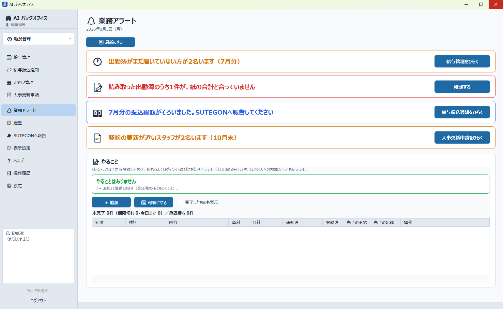Click 最新にする button in やること section
503x309 pixels.
pyautogui.click(x=154, y=202)
